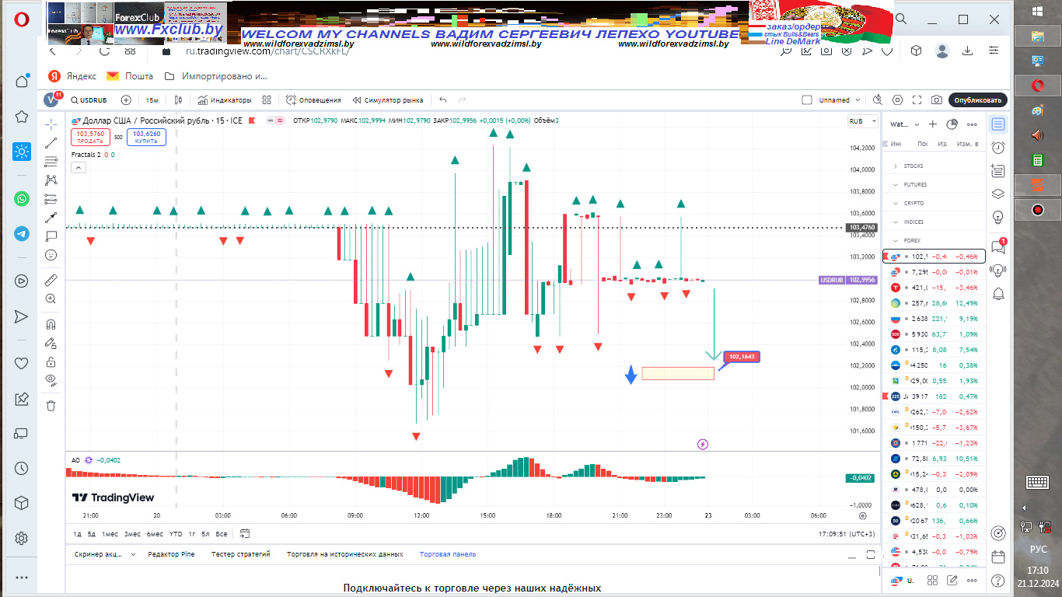Open the Редактор Pine tab
Screen dimensions: 1062x597
tap(171, 554)
